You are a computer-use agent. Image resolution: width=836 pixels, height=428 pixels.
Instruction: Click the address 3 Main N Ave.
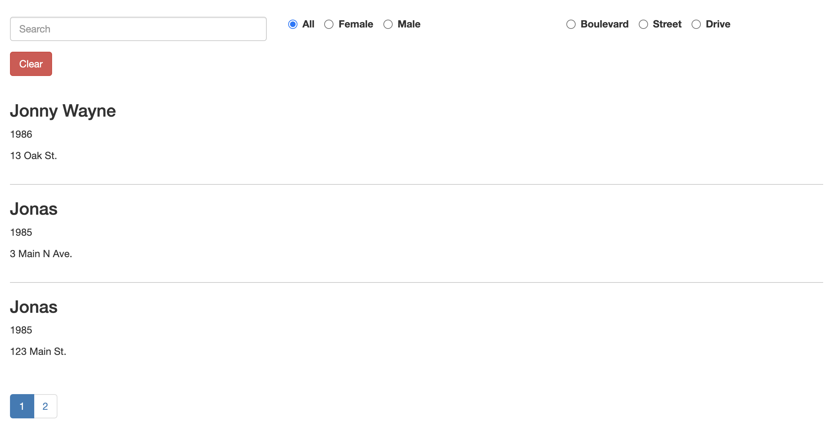(41, 254)
